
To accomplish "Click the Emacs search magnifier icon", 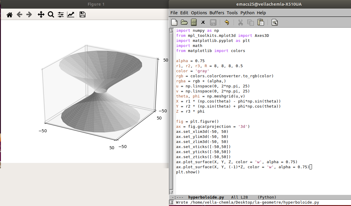I will click(275, 22).
